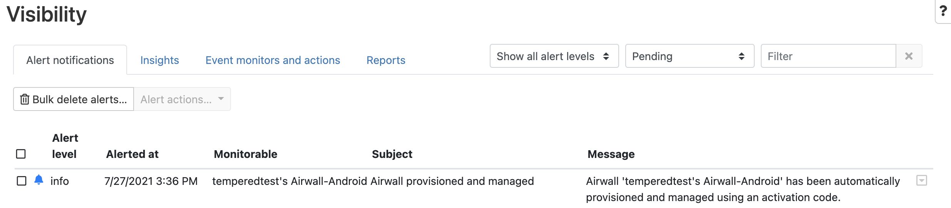Screen dimensions: 951x208
Task: Click the Monitorable column header
Action: pyautogui.click(x=245, y=154)
